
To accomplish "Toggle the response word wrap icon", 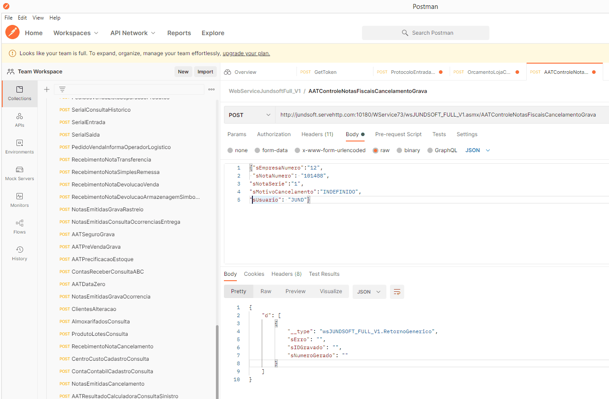I will [397, 292].
